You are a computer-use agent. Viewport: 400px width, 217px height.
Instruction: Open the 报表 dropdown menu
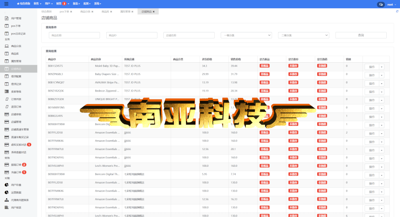point(76,4)
